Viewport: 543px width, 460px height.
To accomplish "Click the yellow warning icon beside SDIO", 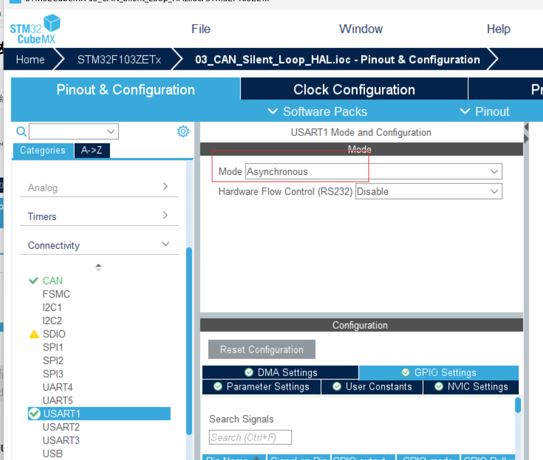I will click(34, 334).
